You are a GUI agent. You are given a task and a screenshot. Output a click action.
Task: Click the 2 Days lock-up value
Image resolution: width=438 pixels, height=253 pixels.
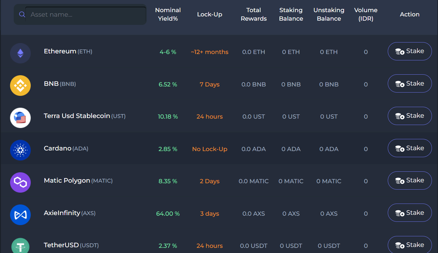point(210,181)
